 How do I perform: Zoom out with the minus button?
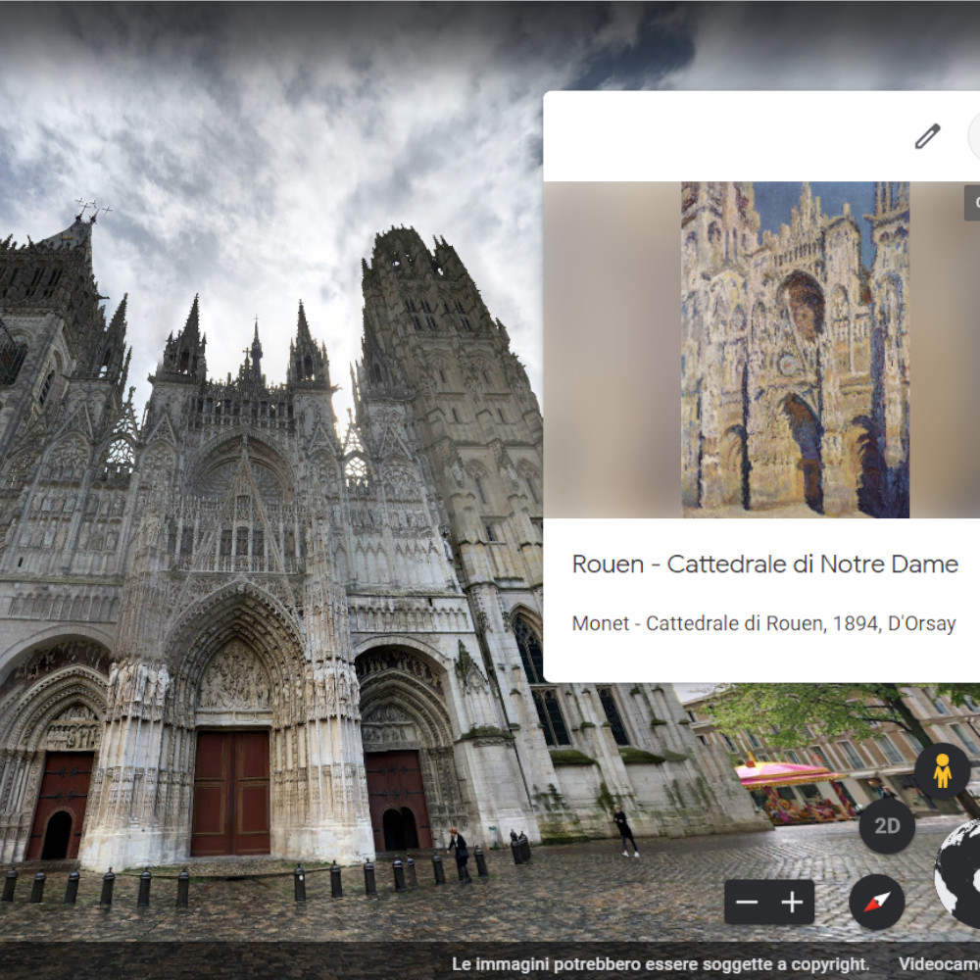point(747,902)
